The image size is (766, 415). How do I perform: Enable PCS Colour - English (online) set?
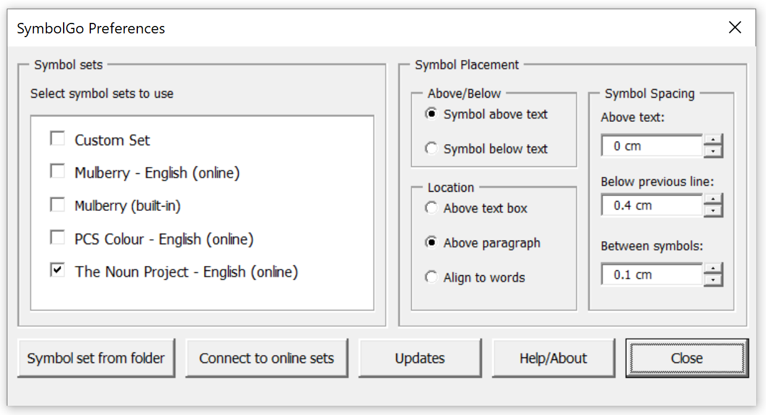coord(57,238)
